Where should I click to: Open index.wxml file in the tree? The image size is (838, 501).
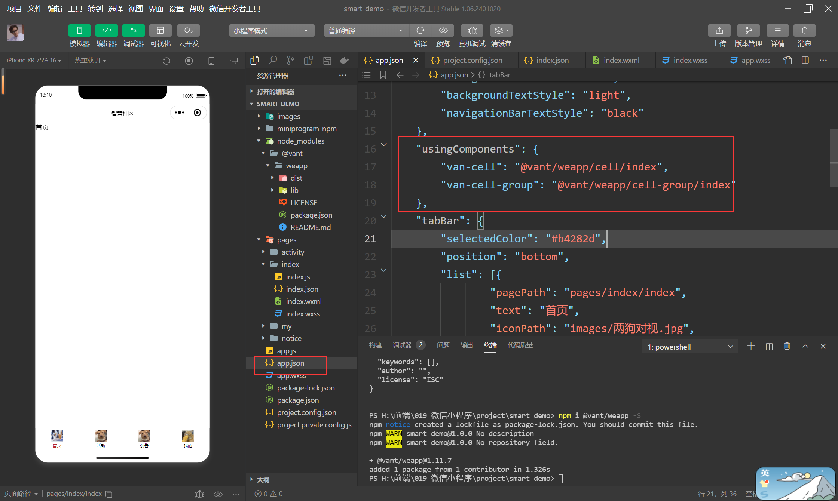303,301
